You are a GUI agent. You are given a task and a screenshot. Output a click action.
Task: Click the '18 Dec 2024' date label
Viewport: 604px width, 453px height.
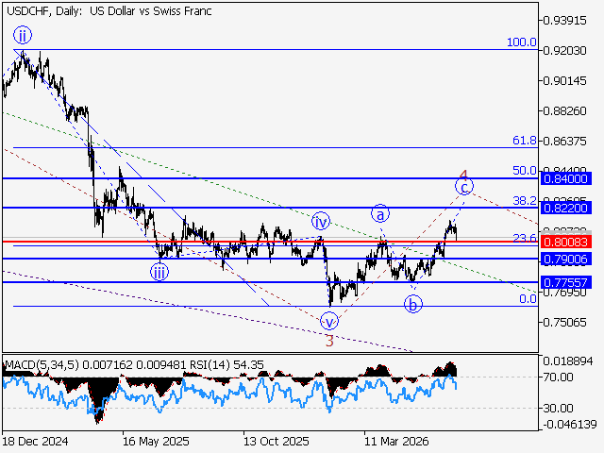point(35,441)
